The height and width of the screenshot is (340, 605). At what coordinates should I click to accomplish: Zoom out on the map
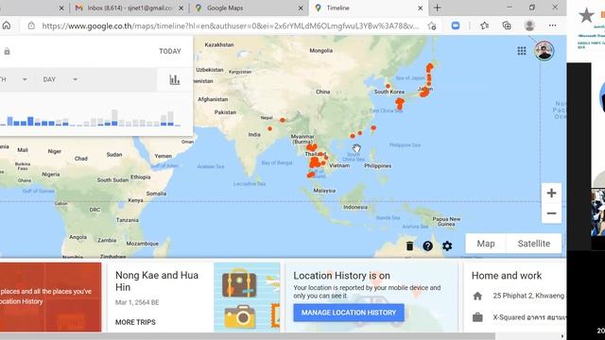click(x=551, y=213)
